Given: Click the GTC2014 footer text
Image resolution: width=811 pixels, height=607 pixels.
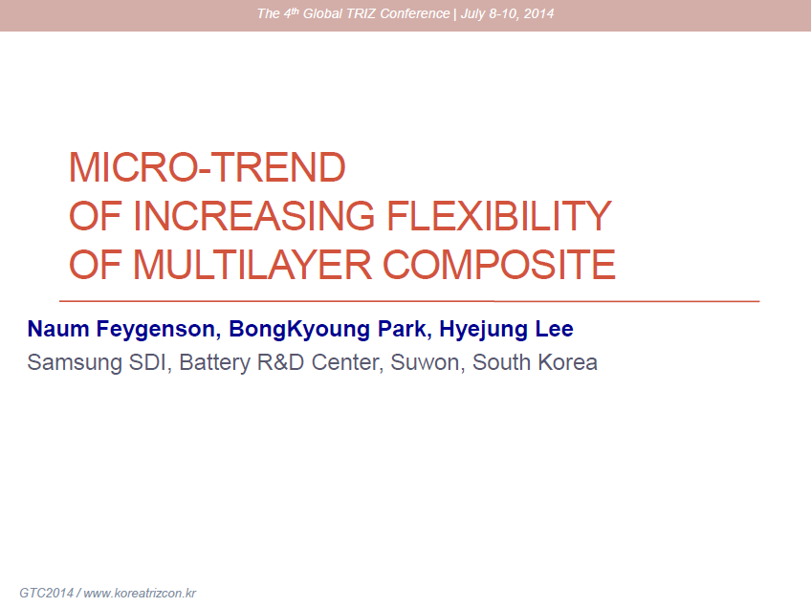Looking at the screenshot, I should click(46, 594).
